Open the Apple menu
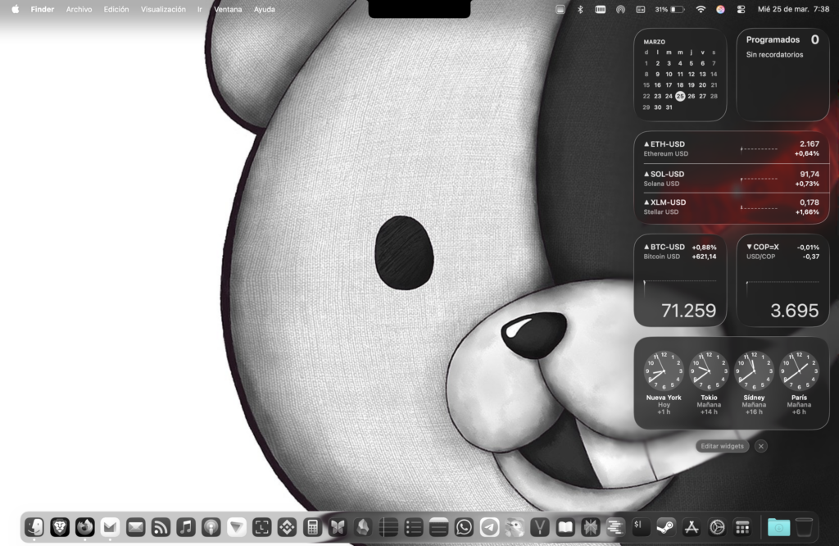This screenshot has height=546, width=839. pos(15,10)
